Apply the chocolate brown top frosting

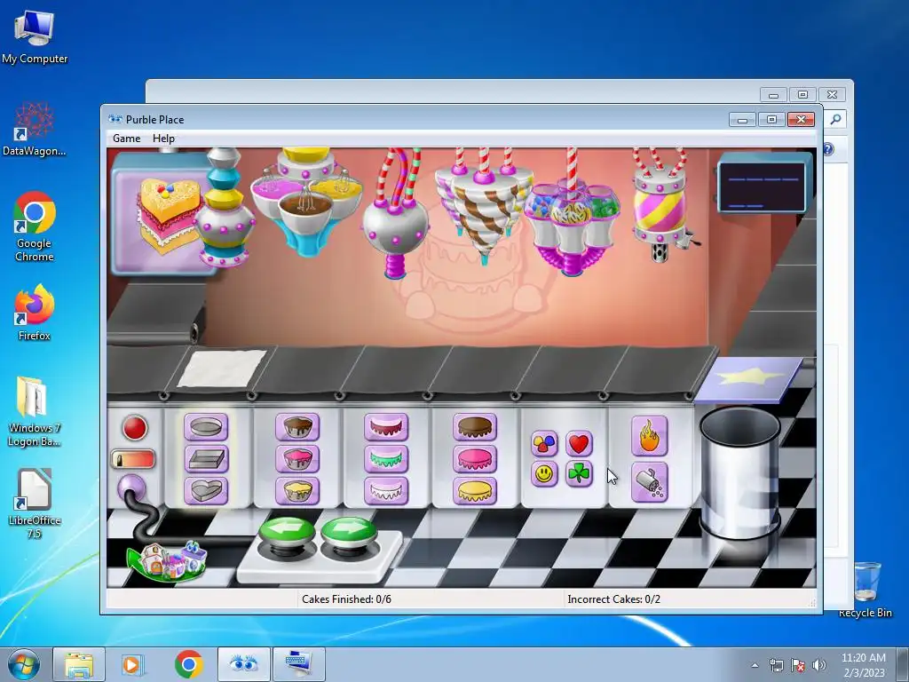click(x=475, y=427)
